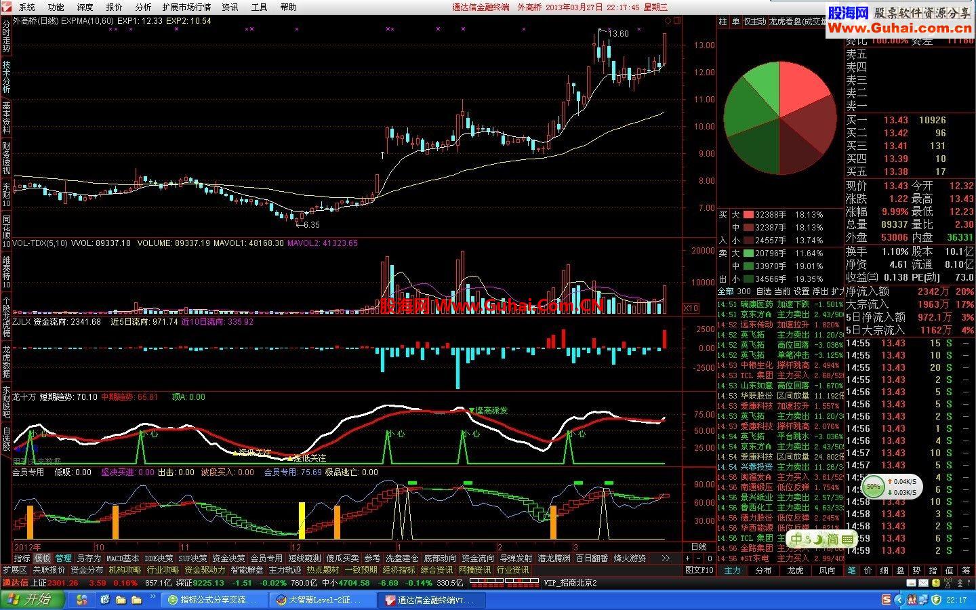Viewport: 976px width, 610px height.
Task: Open the 行业资讯 tab
Action: 512,570
